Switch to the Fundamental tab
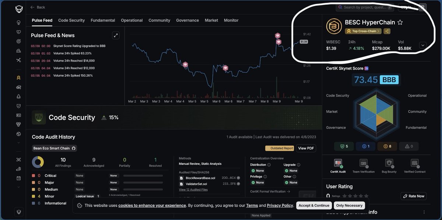 103,20
